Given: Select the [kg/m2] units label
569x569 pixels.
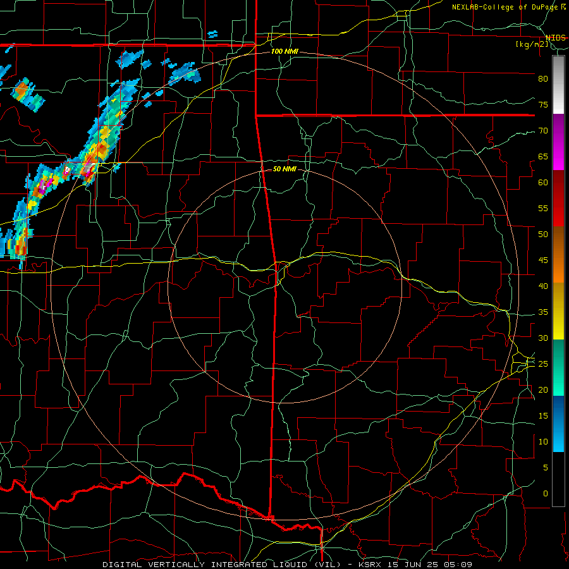Looking at the screenshot, I should point(532,44).
